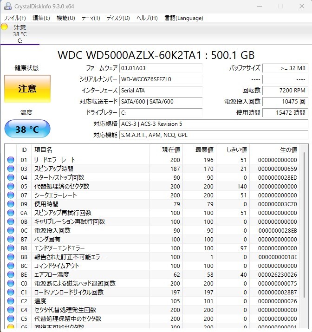Image resolution: width=312 pixels, height=332 pixels.
Task: Click the blue status icon for ID 0A
Action: [11, 213]
